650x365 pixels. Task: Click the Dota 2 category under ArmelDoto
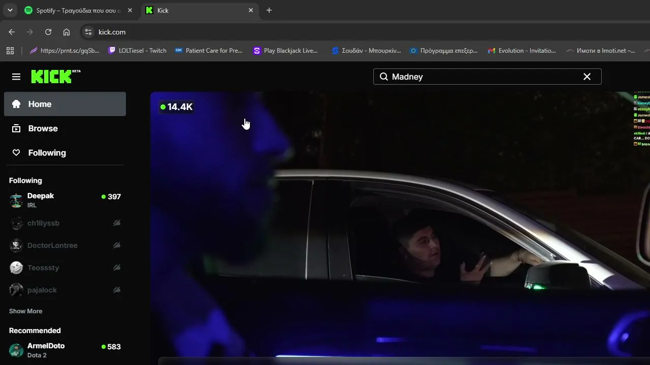37,355
